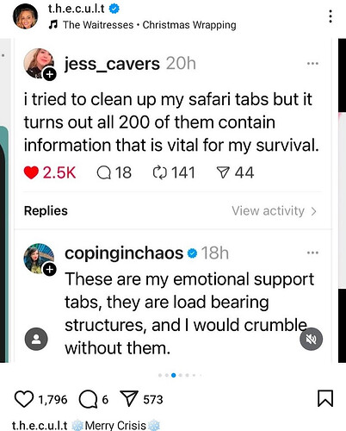Share the post using paper plane icon
346x431 pixels.
coord(129,398)
